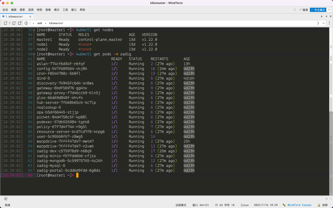Click the lock icon near 银屏
333x208 pixels.
point(319,205)
